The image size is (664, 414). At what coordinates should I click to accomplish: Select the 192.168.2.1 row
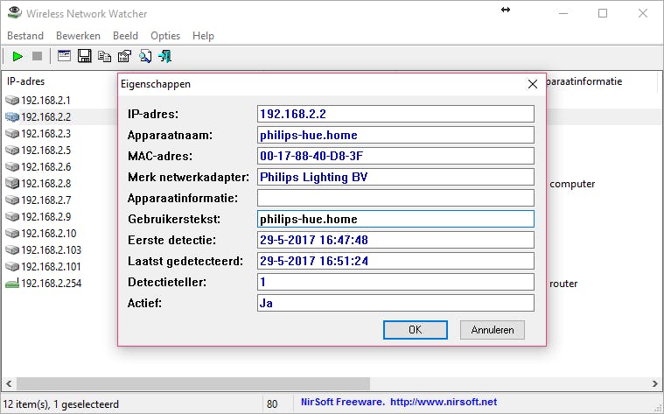(45, 101)
